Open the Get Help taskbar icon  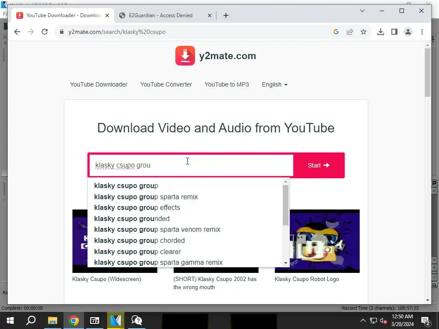pos(137,320)
